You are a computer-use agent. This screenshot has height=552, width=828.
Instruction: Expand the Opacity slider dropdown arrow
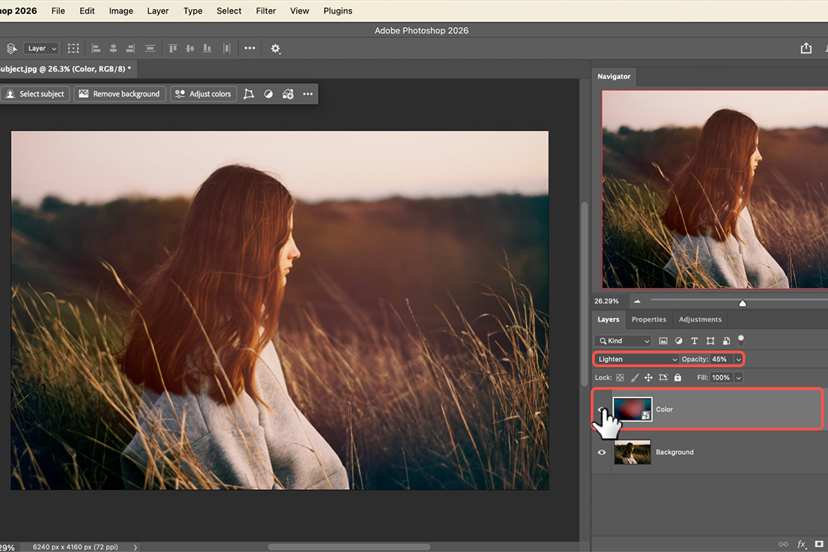tap(738, 359)
